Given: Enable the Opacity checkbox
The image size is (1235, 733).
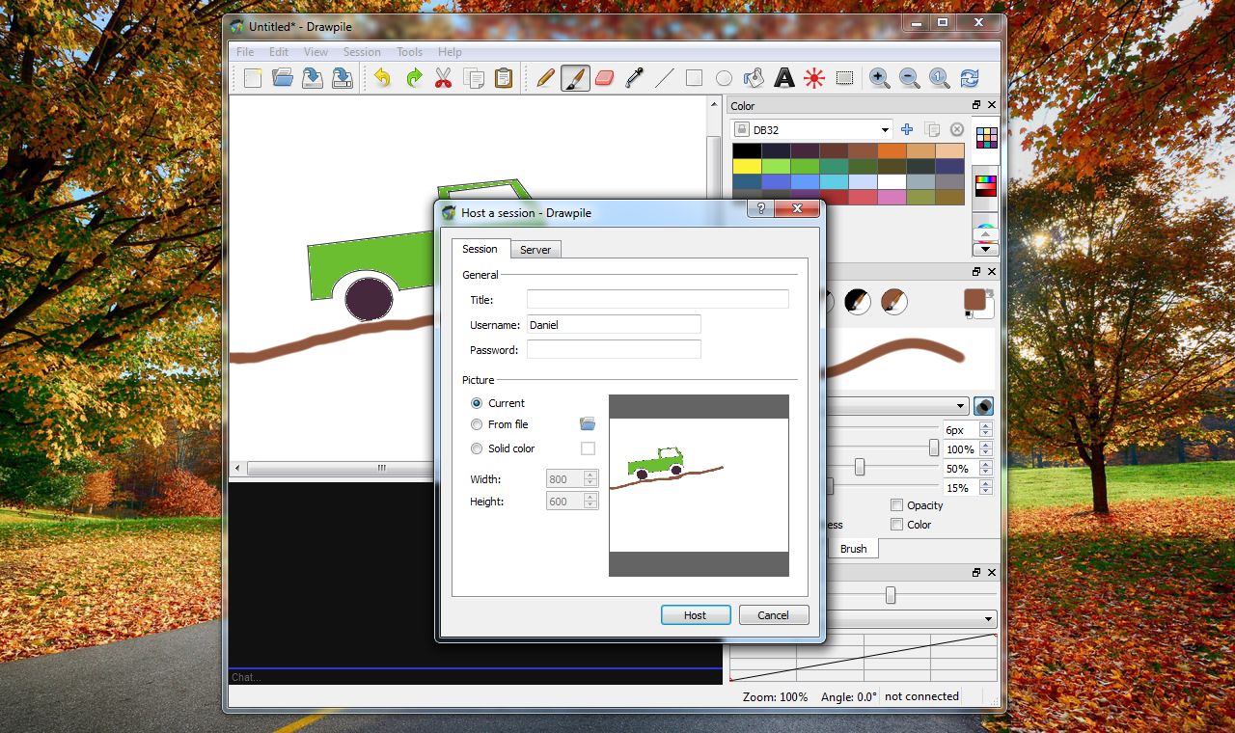Looking at the screenshot, I should 896,505.
